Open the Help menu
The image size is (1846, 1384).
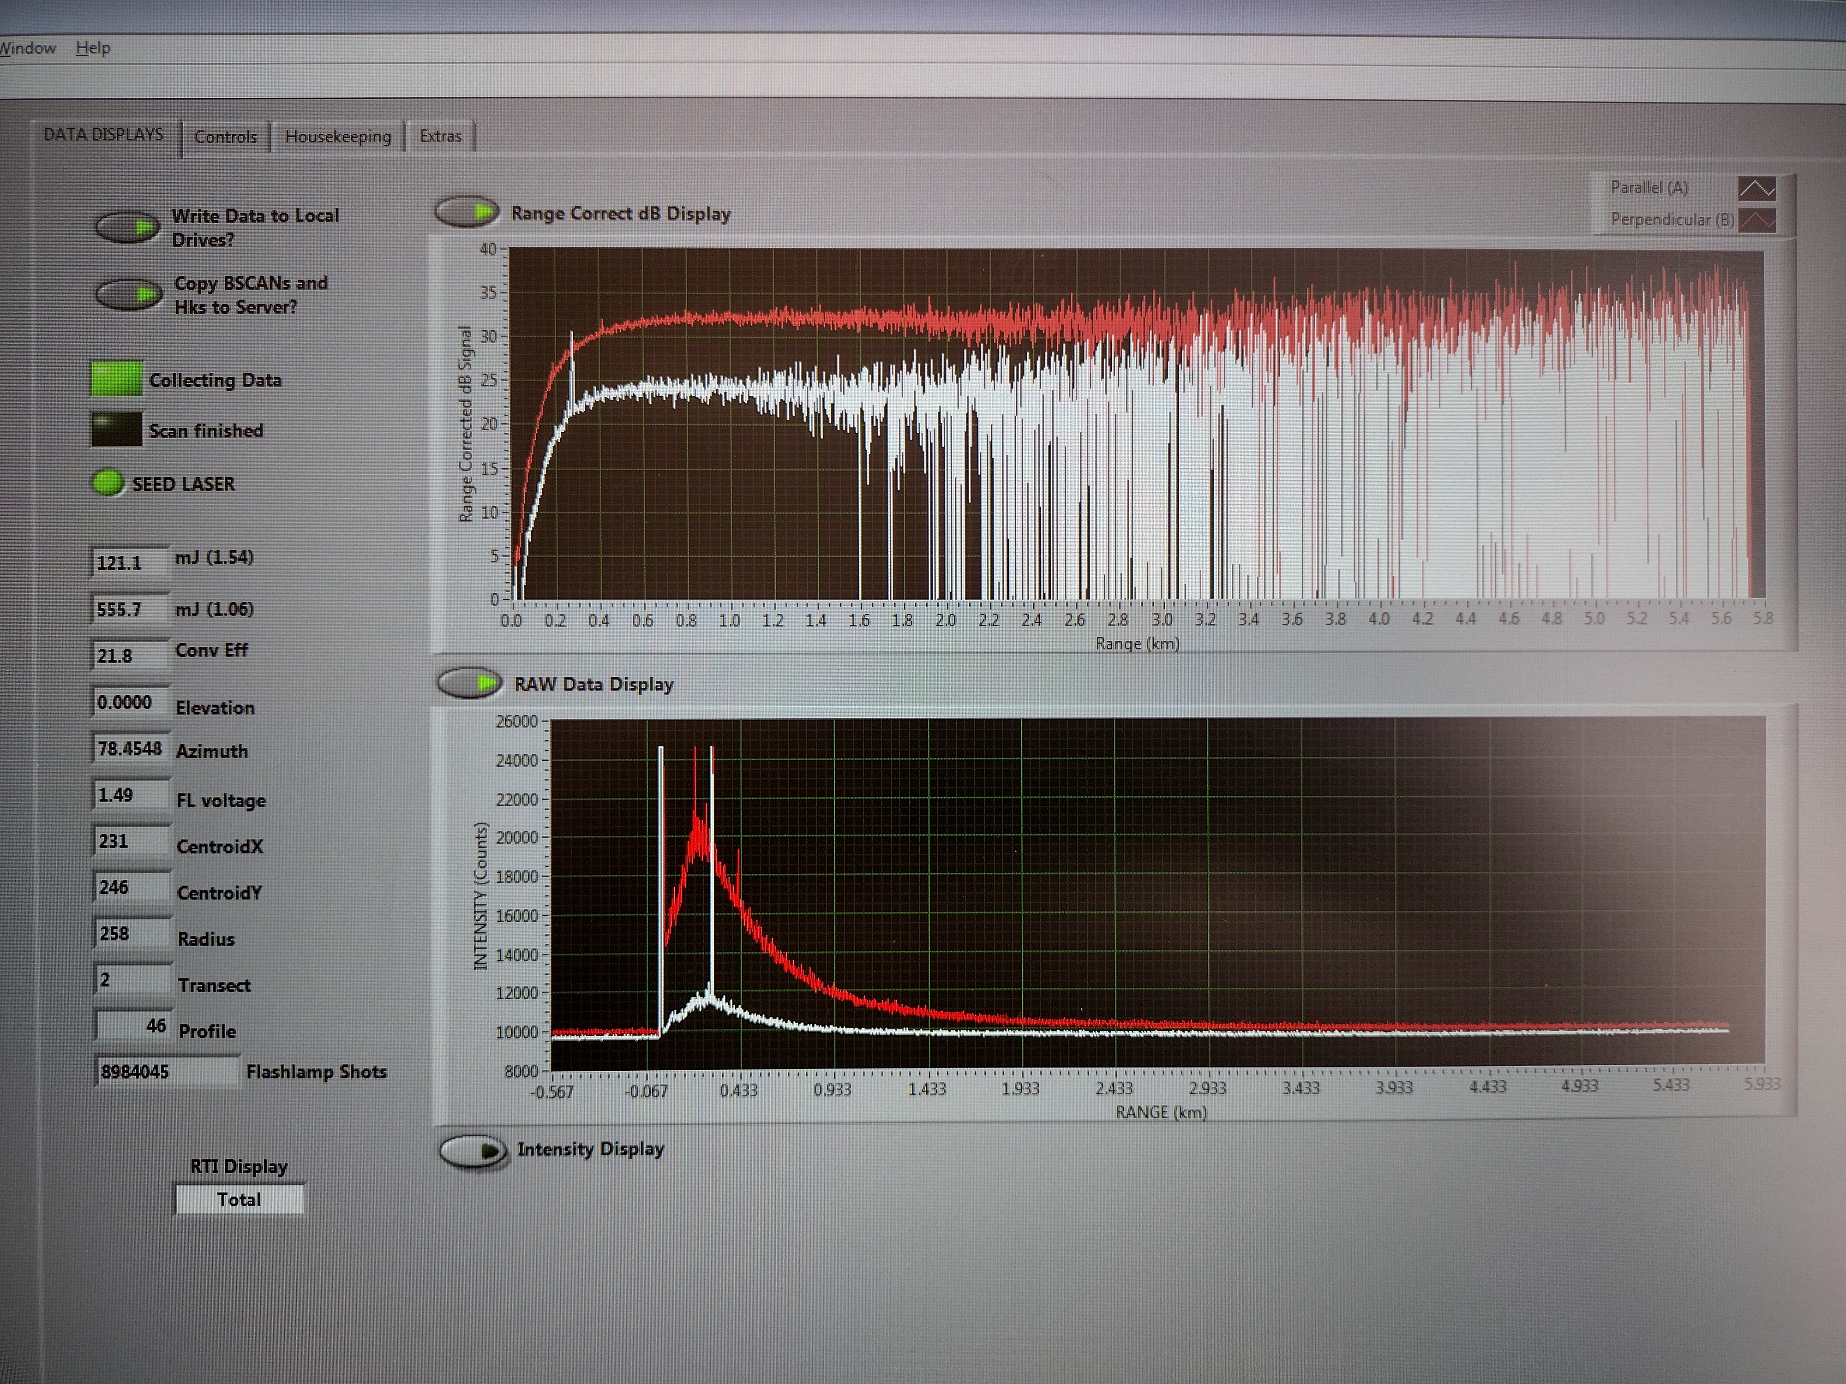(93, 48)
